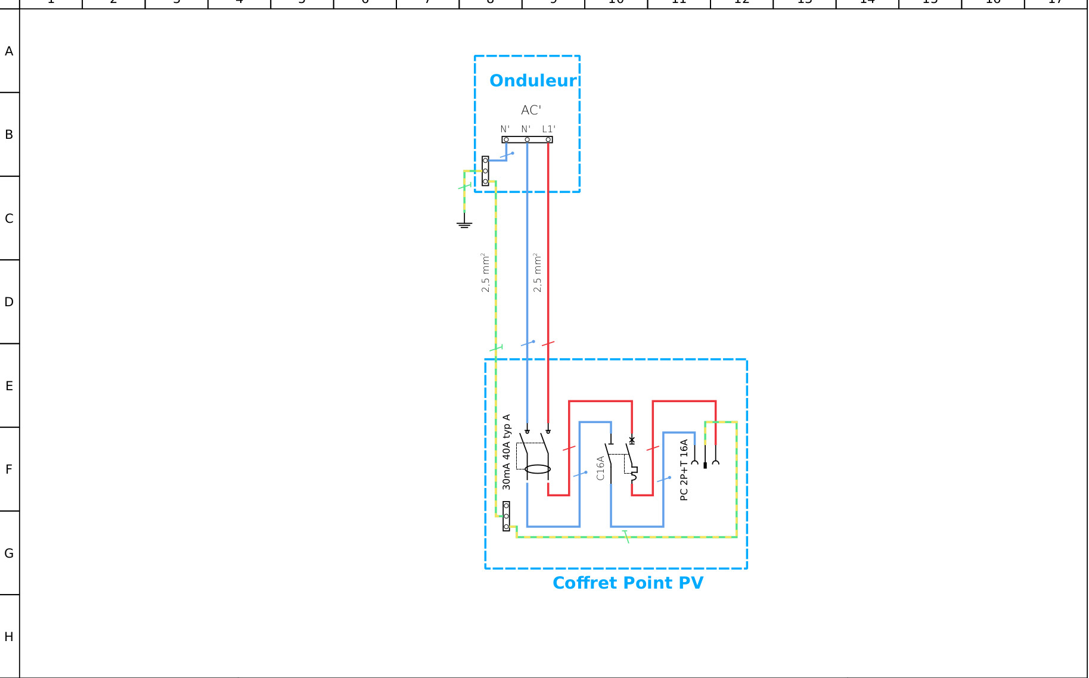Screen dimensions: 1089x678
Task: Select the AC' three-terminal block in Onduleur
Action: pos(527,139)
